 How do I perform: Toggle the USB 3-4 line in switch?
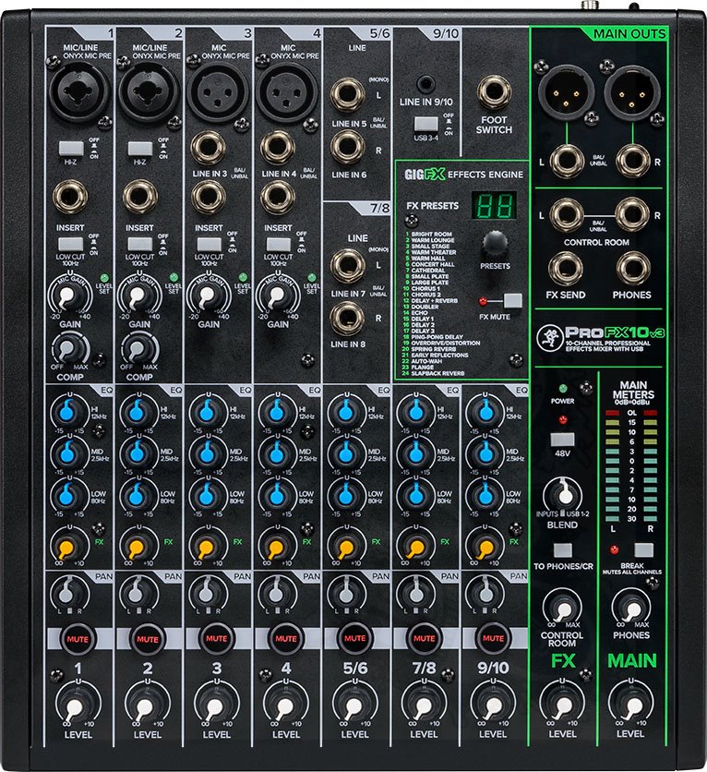[424, 124]
